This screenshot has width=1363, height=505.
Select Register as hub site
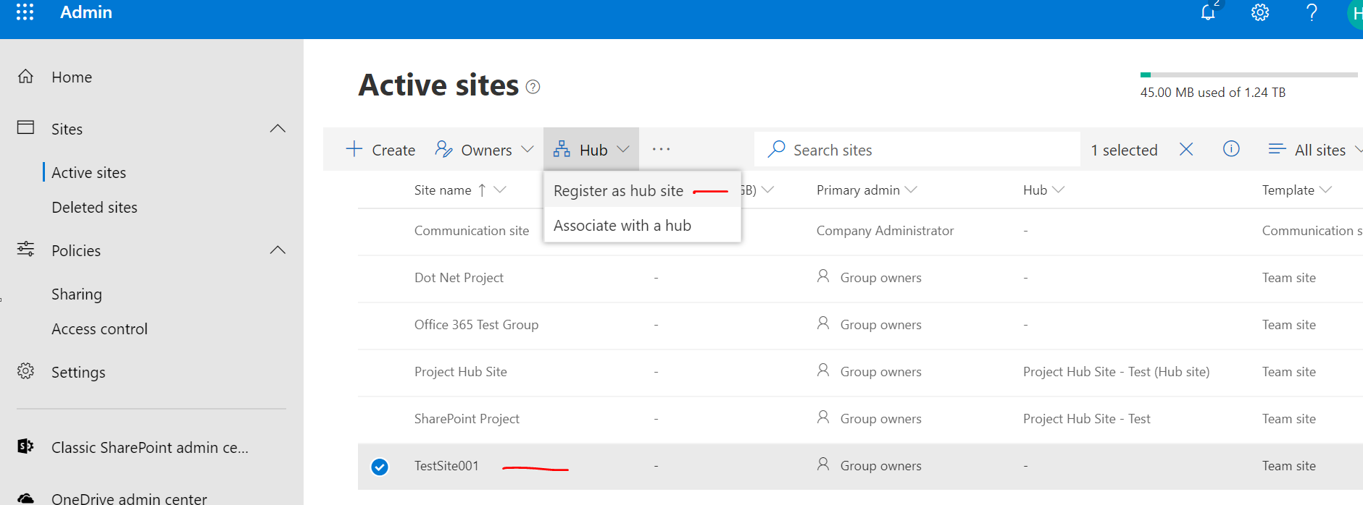point(642,190)
